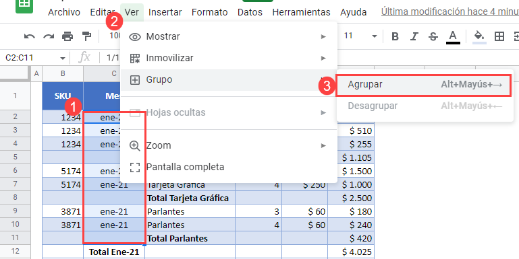Open the last modification history link

tap(449, 11)
